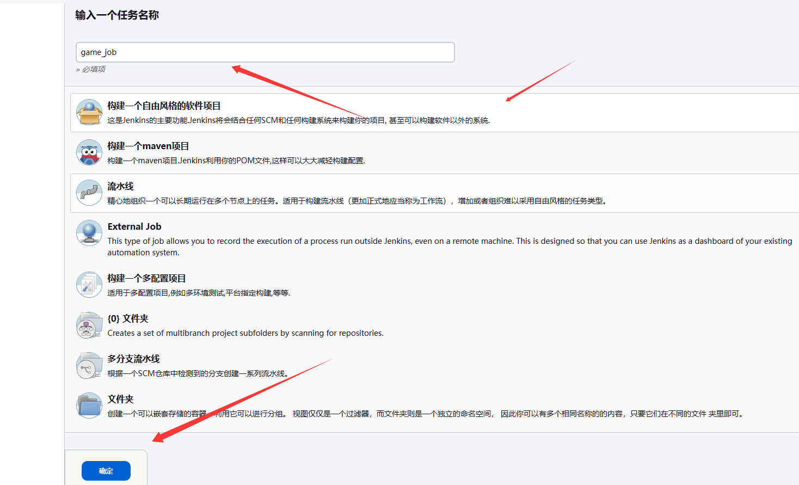This screenshot has height=485, width=799.
Task: Click the multi-configuration project icon
Action: pyautogui.click(x=89, y=285)
